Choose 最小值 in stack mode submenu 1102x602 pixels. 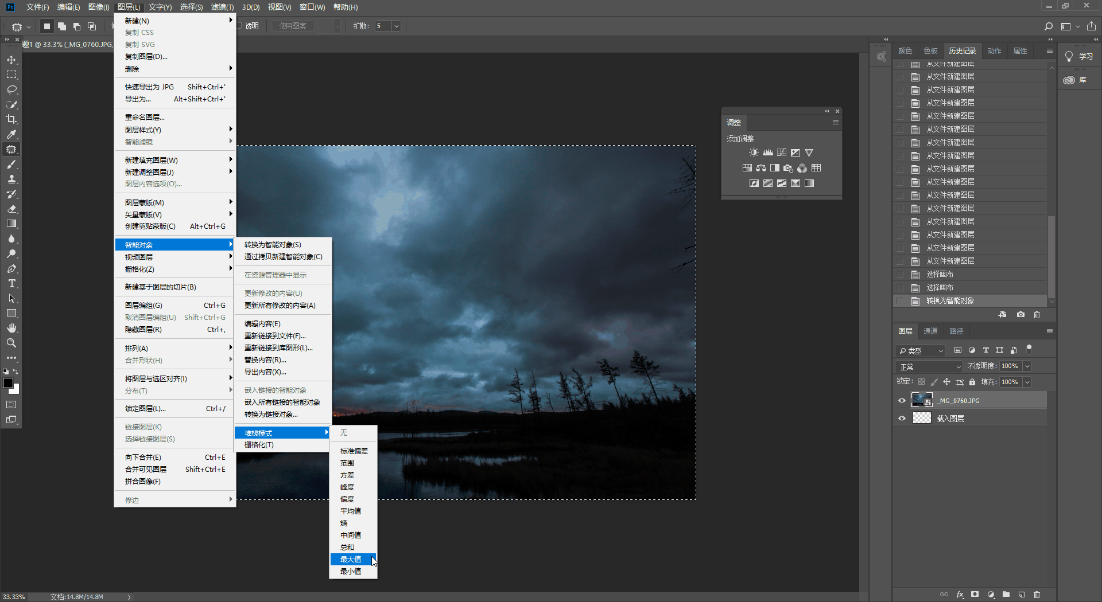tap(351, 572)
